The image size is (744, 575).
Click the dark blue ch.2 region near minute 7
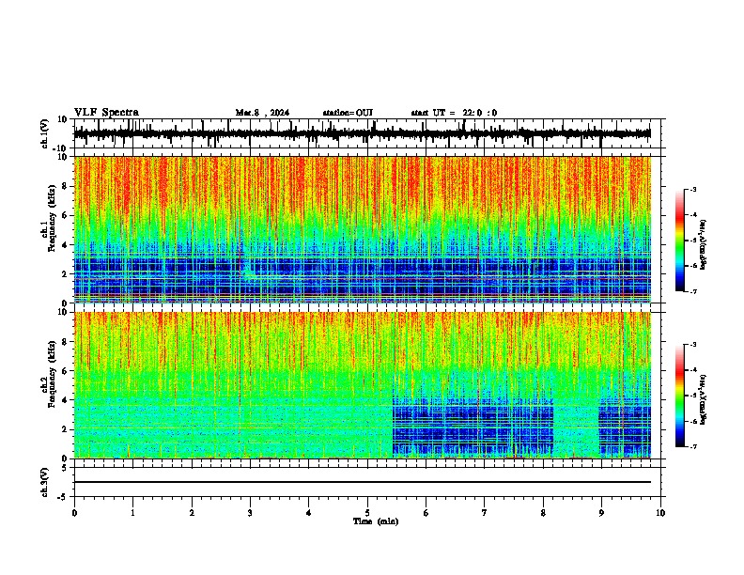(x=473, y=429)
